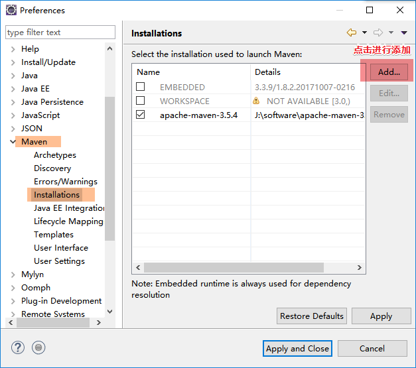
Task: Click the yellow back navigation arrow
Action: tap(352, 32)
